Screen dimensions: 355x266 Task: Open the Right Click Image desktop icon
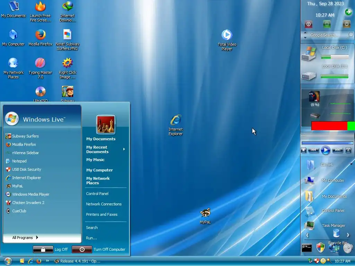[68, 68]
